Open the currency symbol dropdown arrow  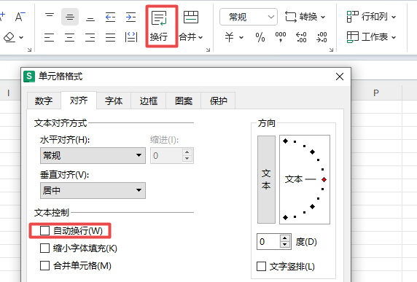[241, 37]
